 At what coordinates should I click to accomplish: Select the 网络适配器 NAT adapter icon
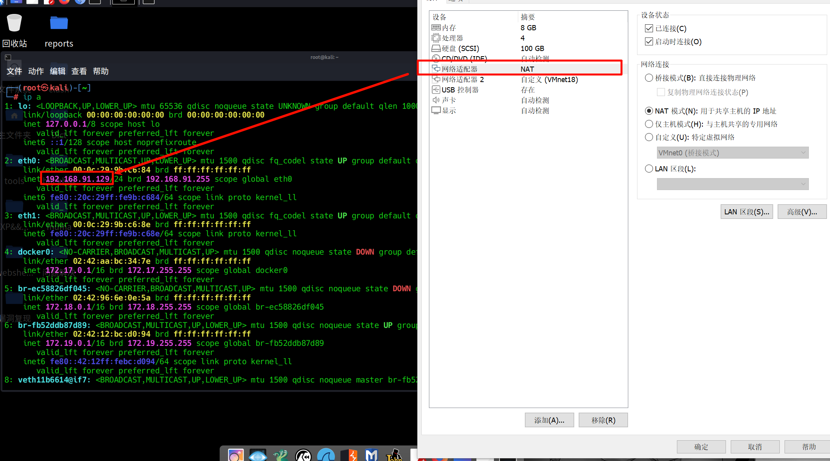436,69
